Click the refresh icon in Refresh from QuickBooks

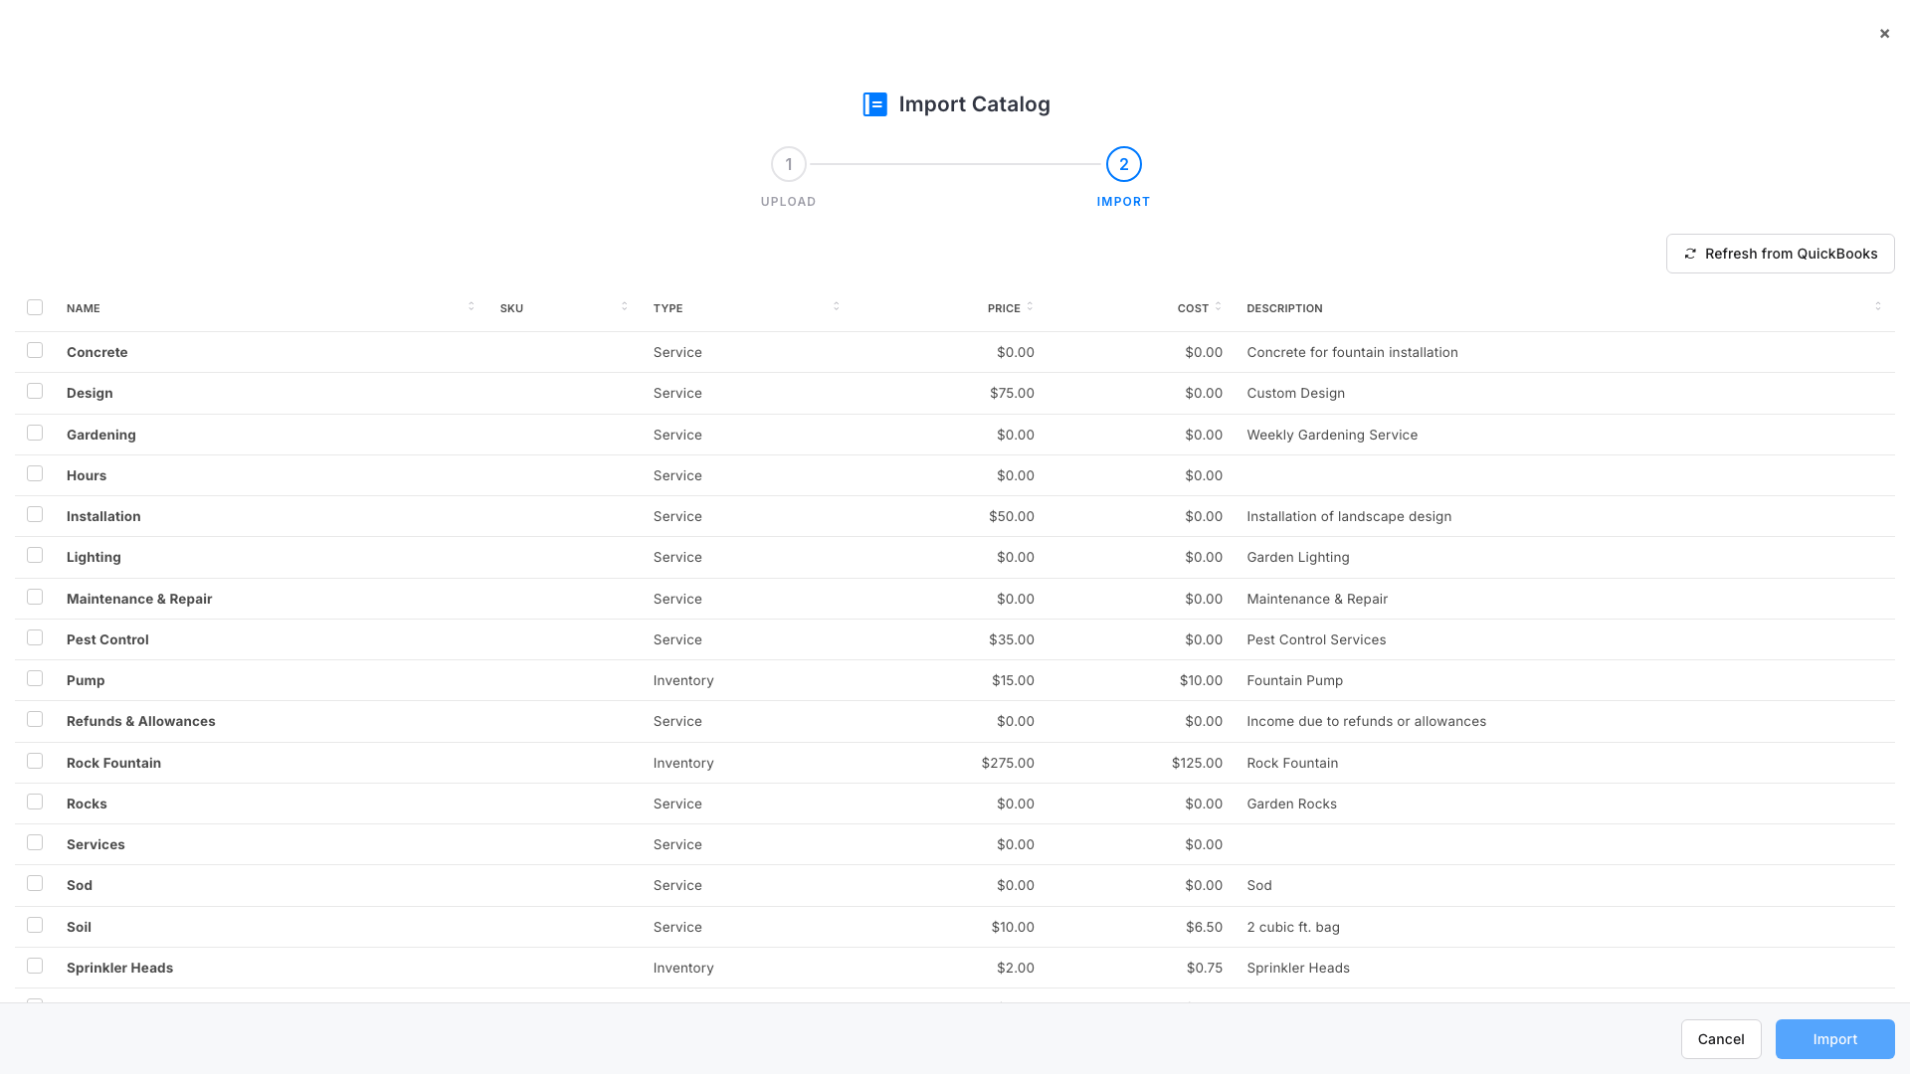pos(1690,254)
